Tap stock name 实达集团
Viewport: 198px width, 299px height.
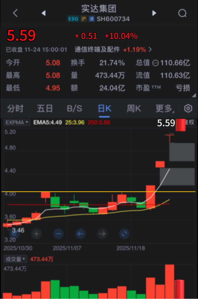pyautogui.click(x=99, y=9)
